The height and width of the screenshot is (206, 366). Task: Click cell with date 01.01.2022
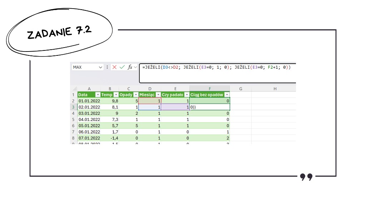pos(89,101)
